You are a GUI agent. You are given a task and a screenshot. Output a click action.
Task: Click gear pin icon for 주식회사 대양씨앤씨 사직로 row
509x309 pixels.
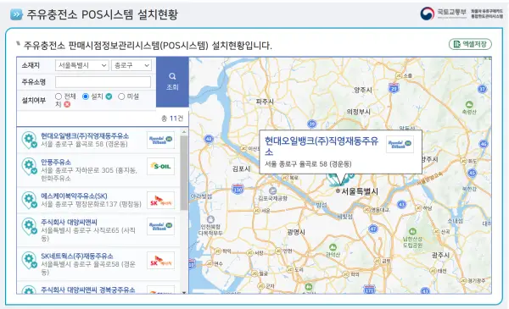(x=29, y=226)
